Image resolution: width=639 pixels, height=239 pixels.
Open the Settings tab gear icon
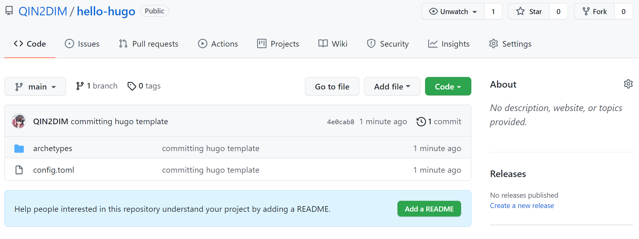pos(494,44)
